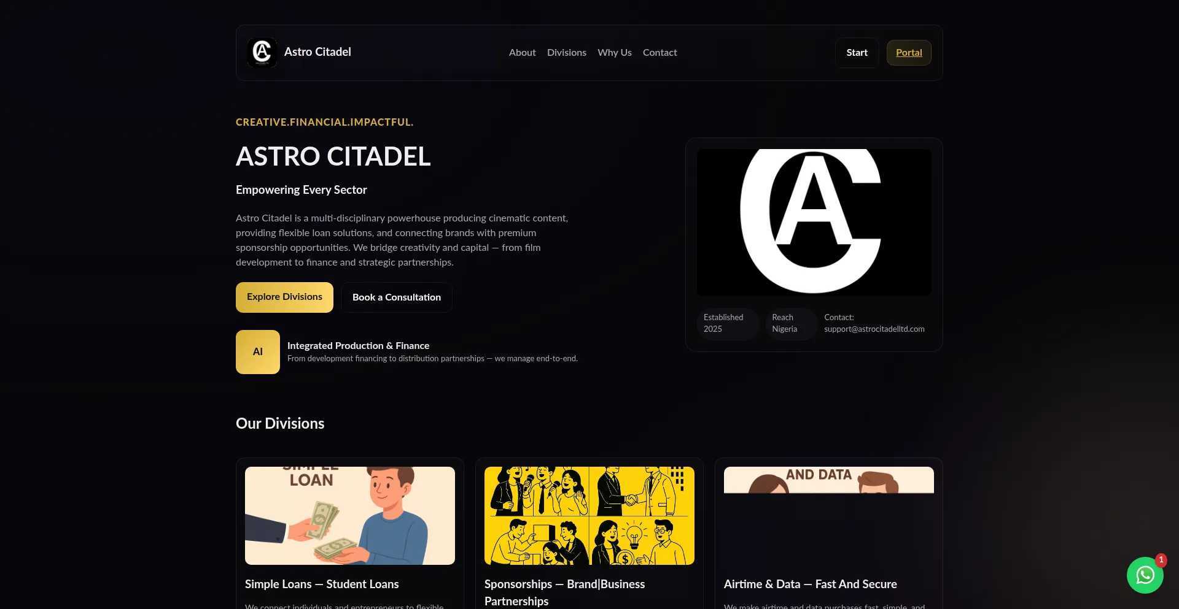The height and width of the screenshot is (609, 1179).
Task: Click the Astro Citadel brand name text
Action: (317, 52)
